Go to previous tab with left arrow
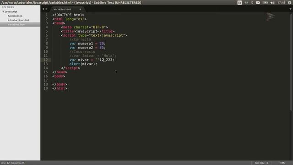The height and width of the screenshot is (165, 293). point(43,9)
